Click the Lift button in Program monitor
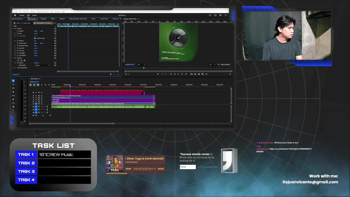This screenshot has height=197, width=350. tap(191, 74)
